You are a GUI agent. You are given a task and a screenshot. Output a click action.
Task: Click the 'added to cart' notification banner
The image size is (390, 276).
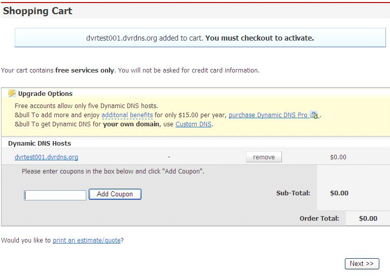[200, 38]
